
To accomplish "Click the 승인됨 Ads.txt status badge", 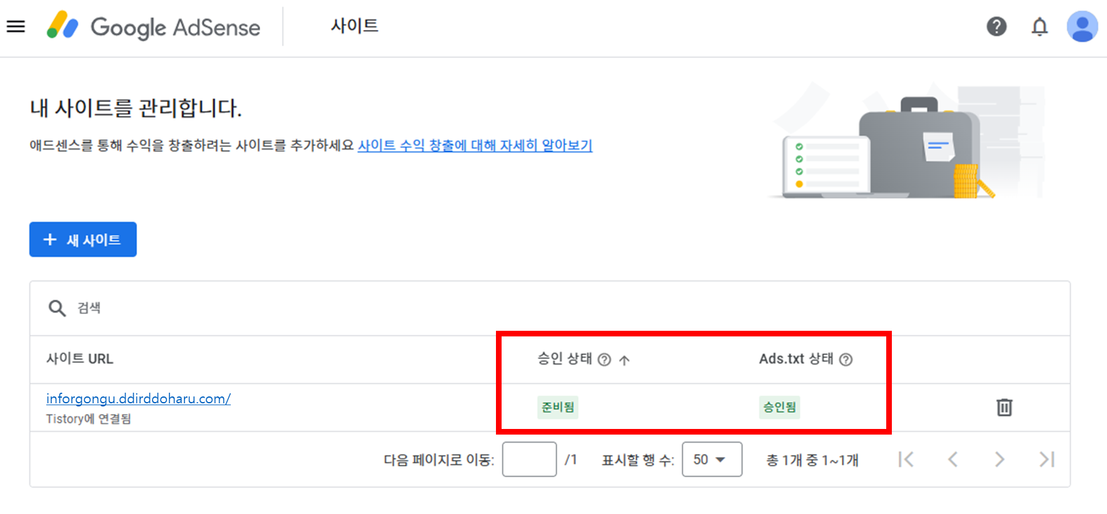I will click(779, 407).
